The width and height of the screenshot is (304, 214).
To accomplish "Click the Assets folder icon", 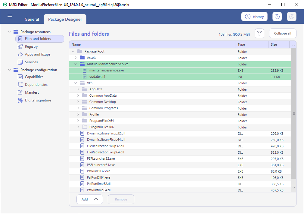I will tap(82, 58).
